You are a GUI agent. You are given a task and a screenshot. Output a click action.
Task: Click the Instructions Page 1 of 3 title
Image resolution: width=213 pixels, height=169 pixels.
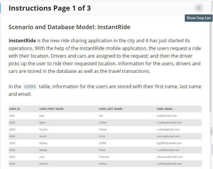tap(49, 8)
